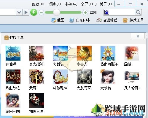Increase speed with the plus button

coord(85,12)
